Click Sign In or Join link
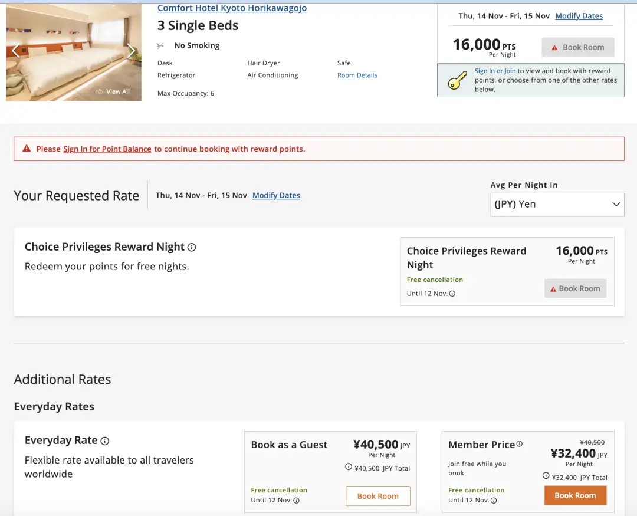The width and height of the screenshot is (637, 516). pos(495,71)
